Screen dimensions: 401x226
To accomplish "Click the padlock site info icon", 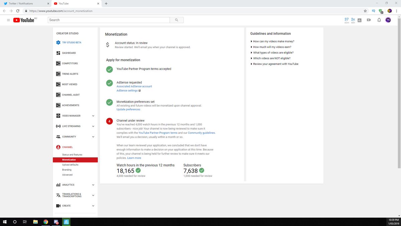I will [x=26, y=11].
